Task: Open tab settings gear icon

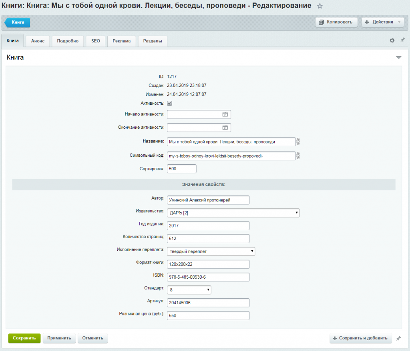Action: [x=392, y=40]
